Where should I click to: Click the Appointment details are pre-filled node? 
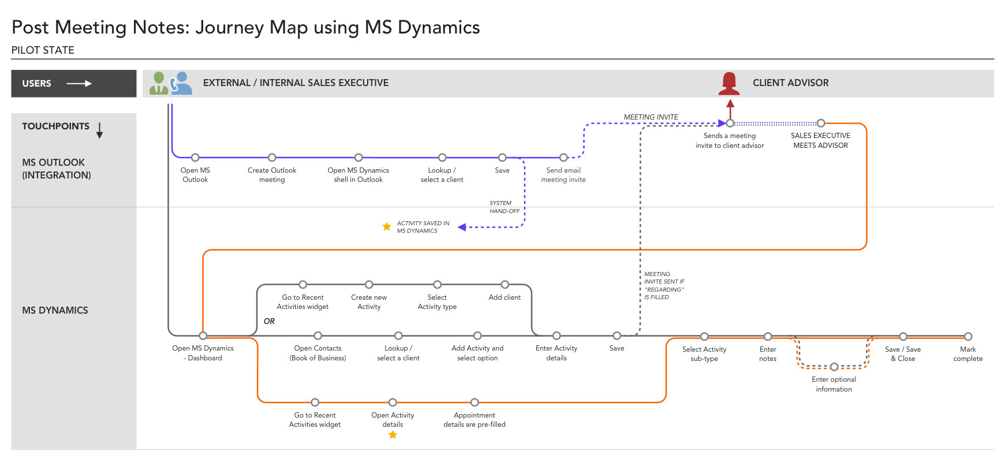click(475, 403)
